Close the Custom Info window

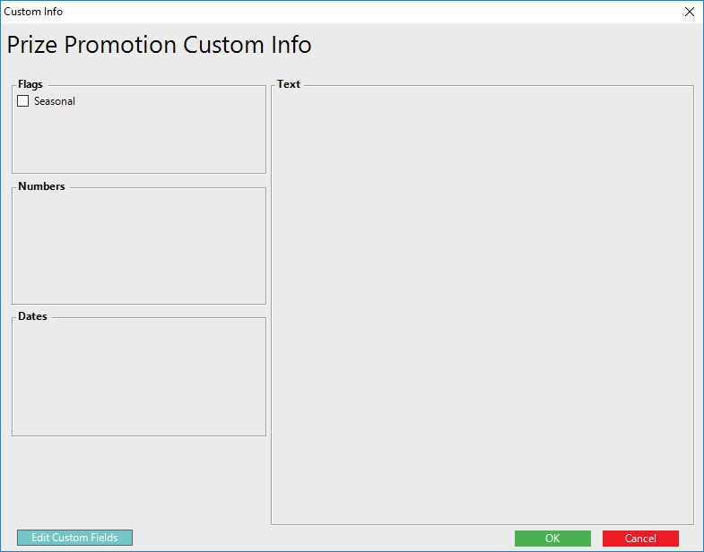689,12
